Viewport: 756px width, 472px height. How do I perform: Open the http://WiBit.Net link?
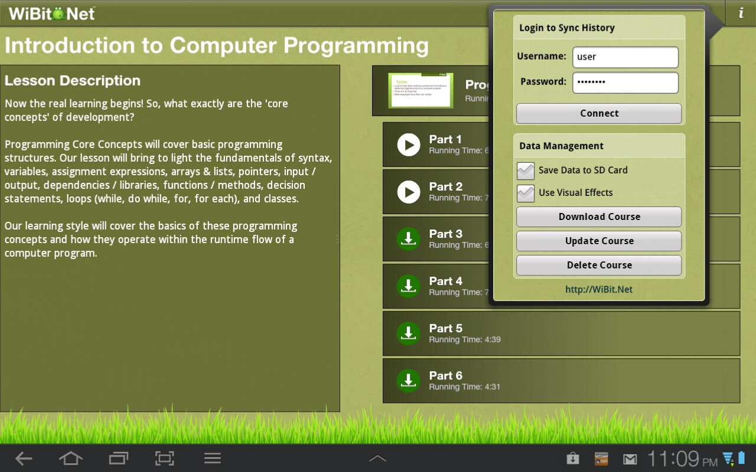(599, 289)
